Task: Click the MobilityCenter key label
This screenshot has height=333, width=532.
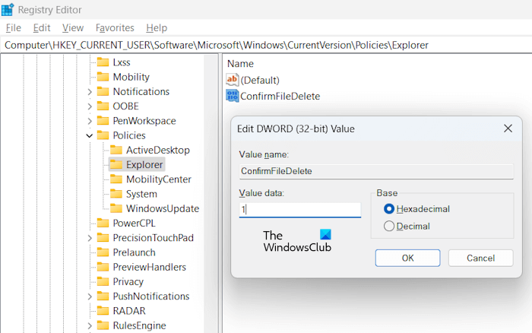Action: click(158, 179)
